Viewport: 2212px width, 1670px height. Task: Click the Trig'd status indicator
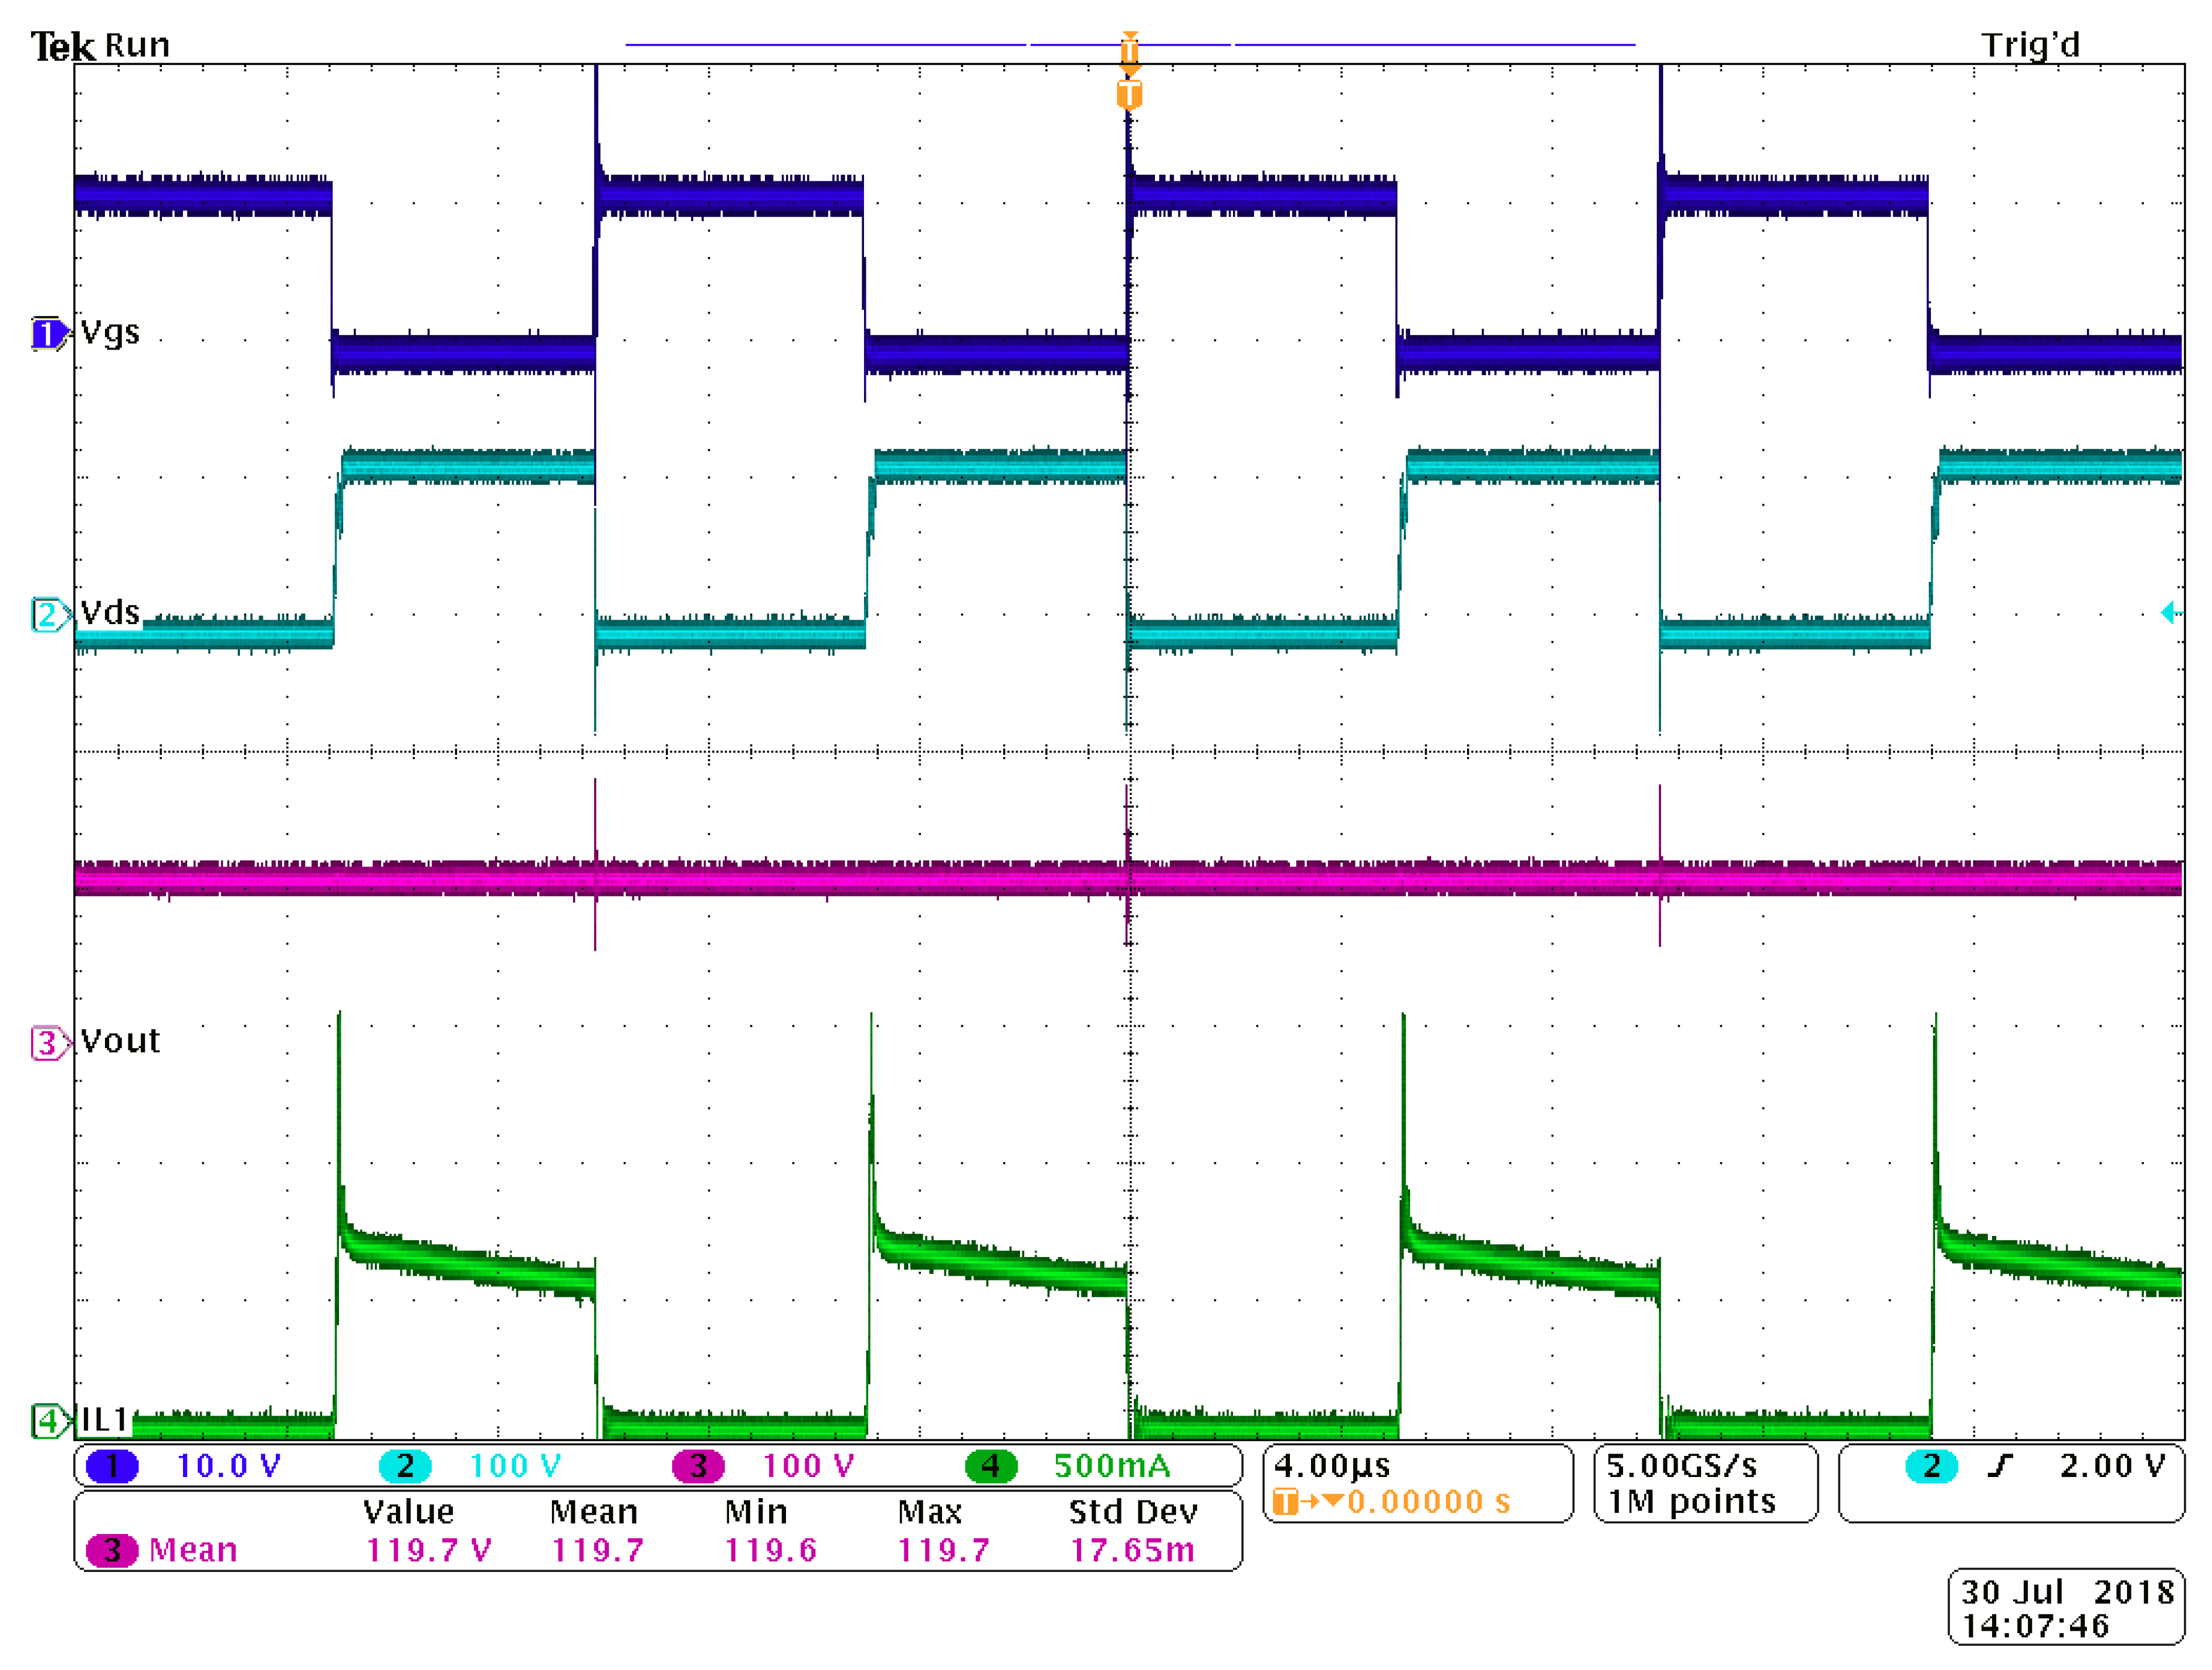point(2030,45)
